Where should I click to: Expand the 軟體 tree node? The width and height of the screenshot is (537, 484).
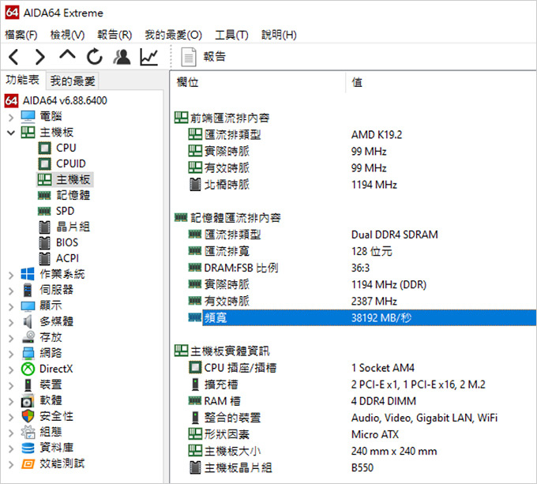pyautogui.click(x=11, y=401)
